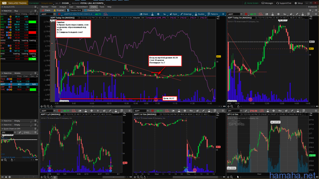Expand symbol dropdown on SPY chart
319x179 pixels.
coord(241,111)
